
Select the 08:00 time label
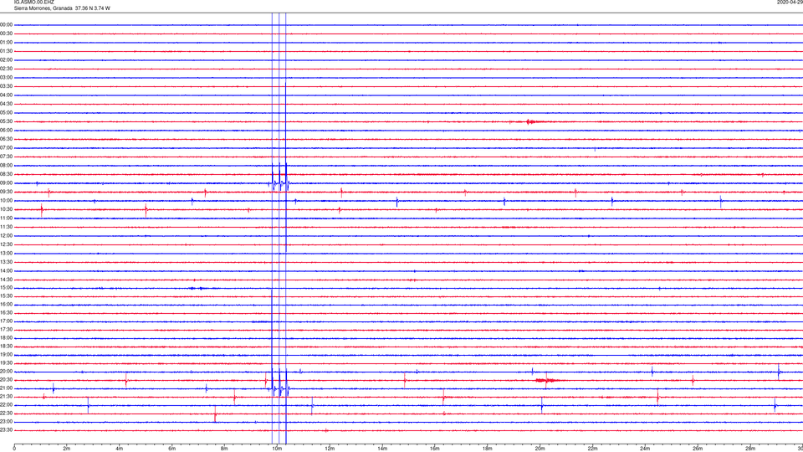pos(6,166)
